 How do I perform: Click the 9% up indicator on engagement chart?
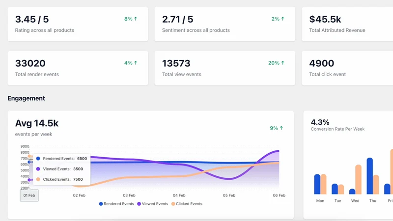(277, 128)
